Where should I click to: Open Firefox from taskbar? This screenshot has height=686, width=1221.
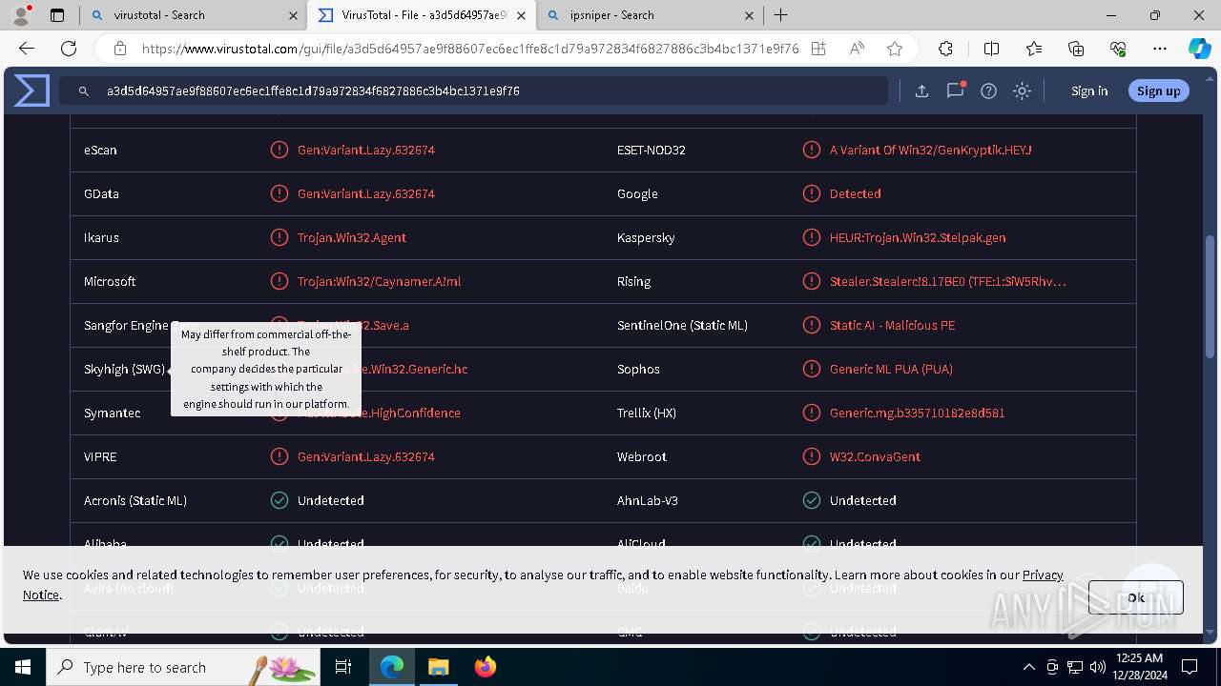(x=485, y=667)
